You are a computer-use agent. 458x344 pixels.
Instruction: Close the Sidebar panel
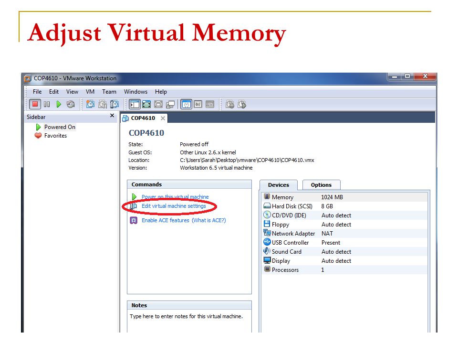pos(112,116)
